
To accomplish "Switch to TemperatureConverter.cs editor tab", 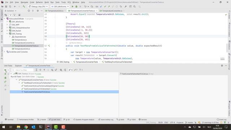I will [x=112, y=11].
